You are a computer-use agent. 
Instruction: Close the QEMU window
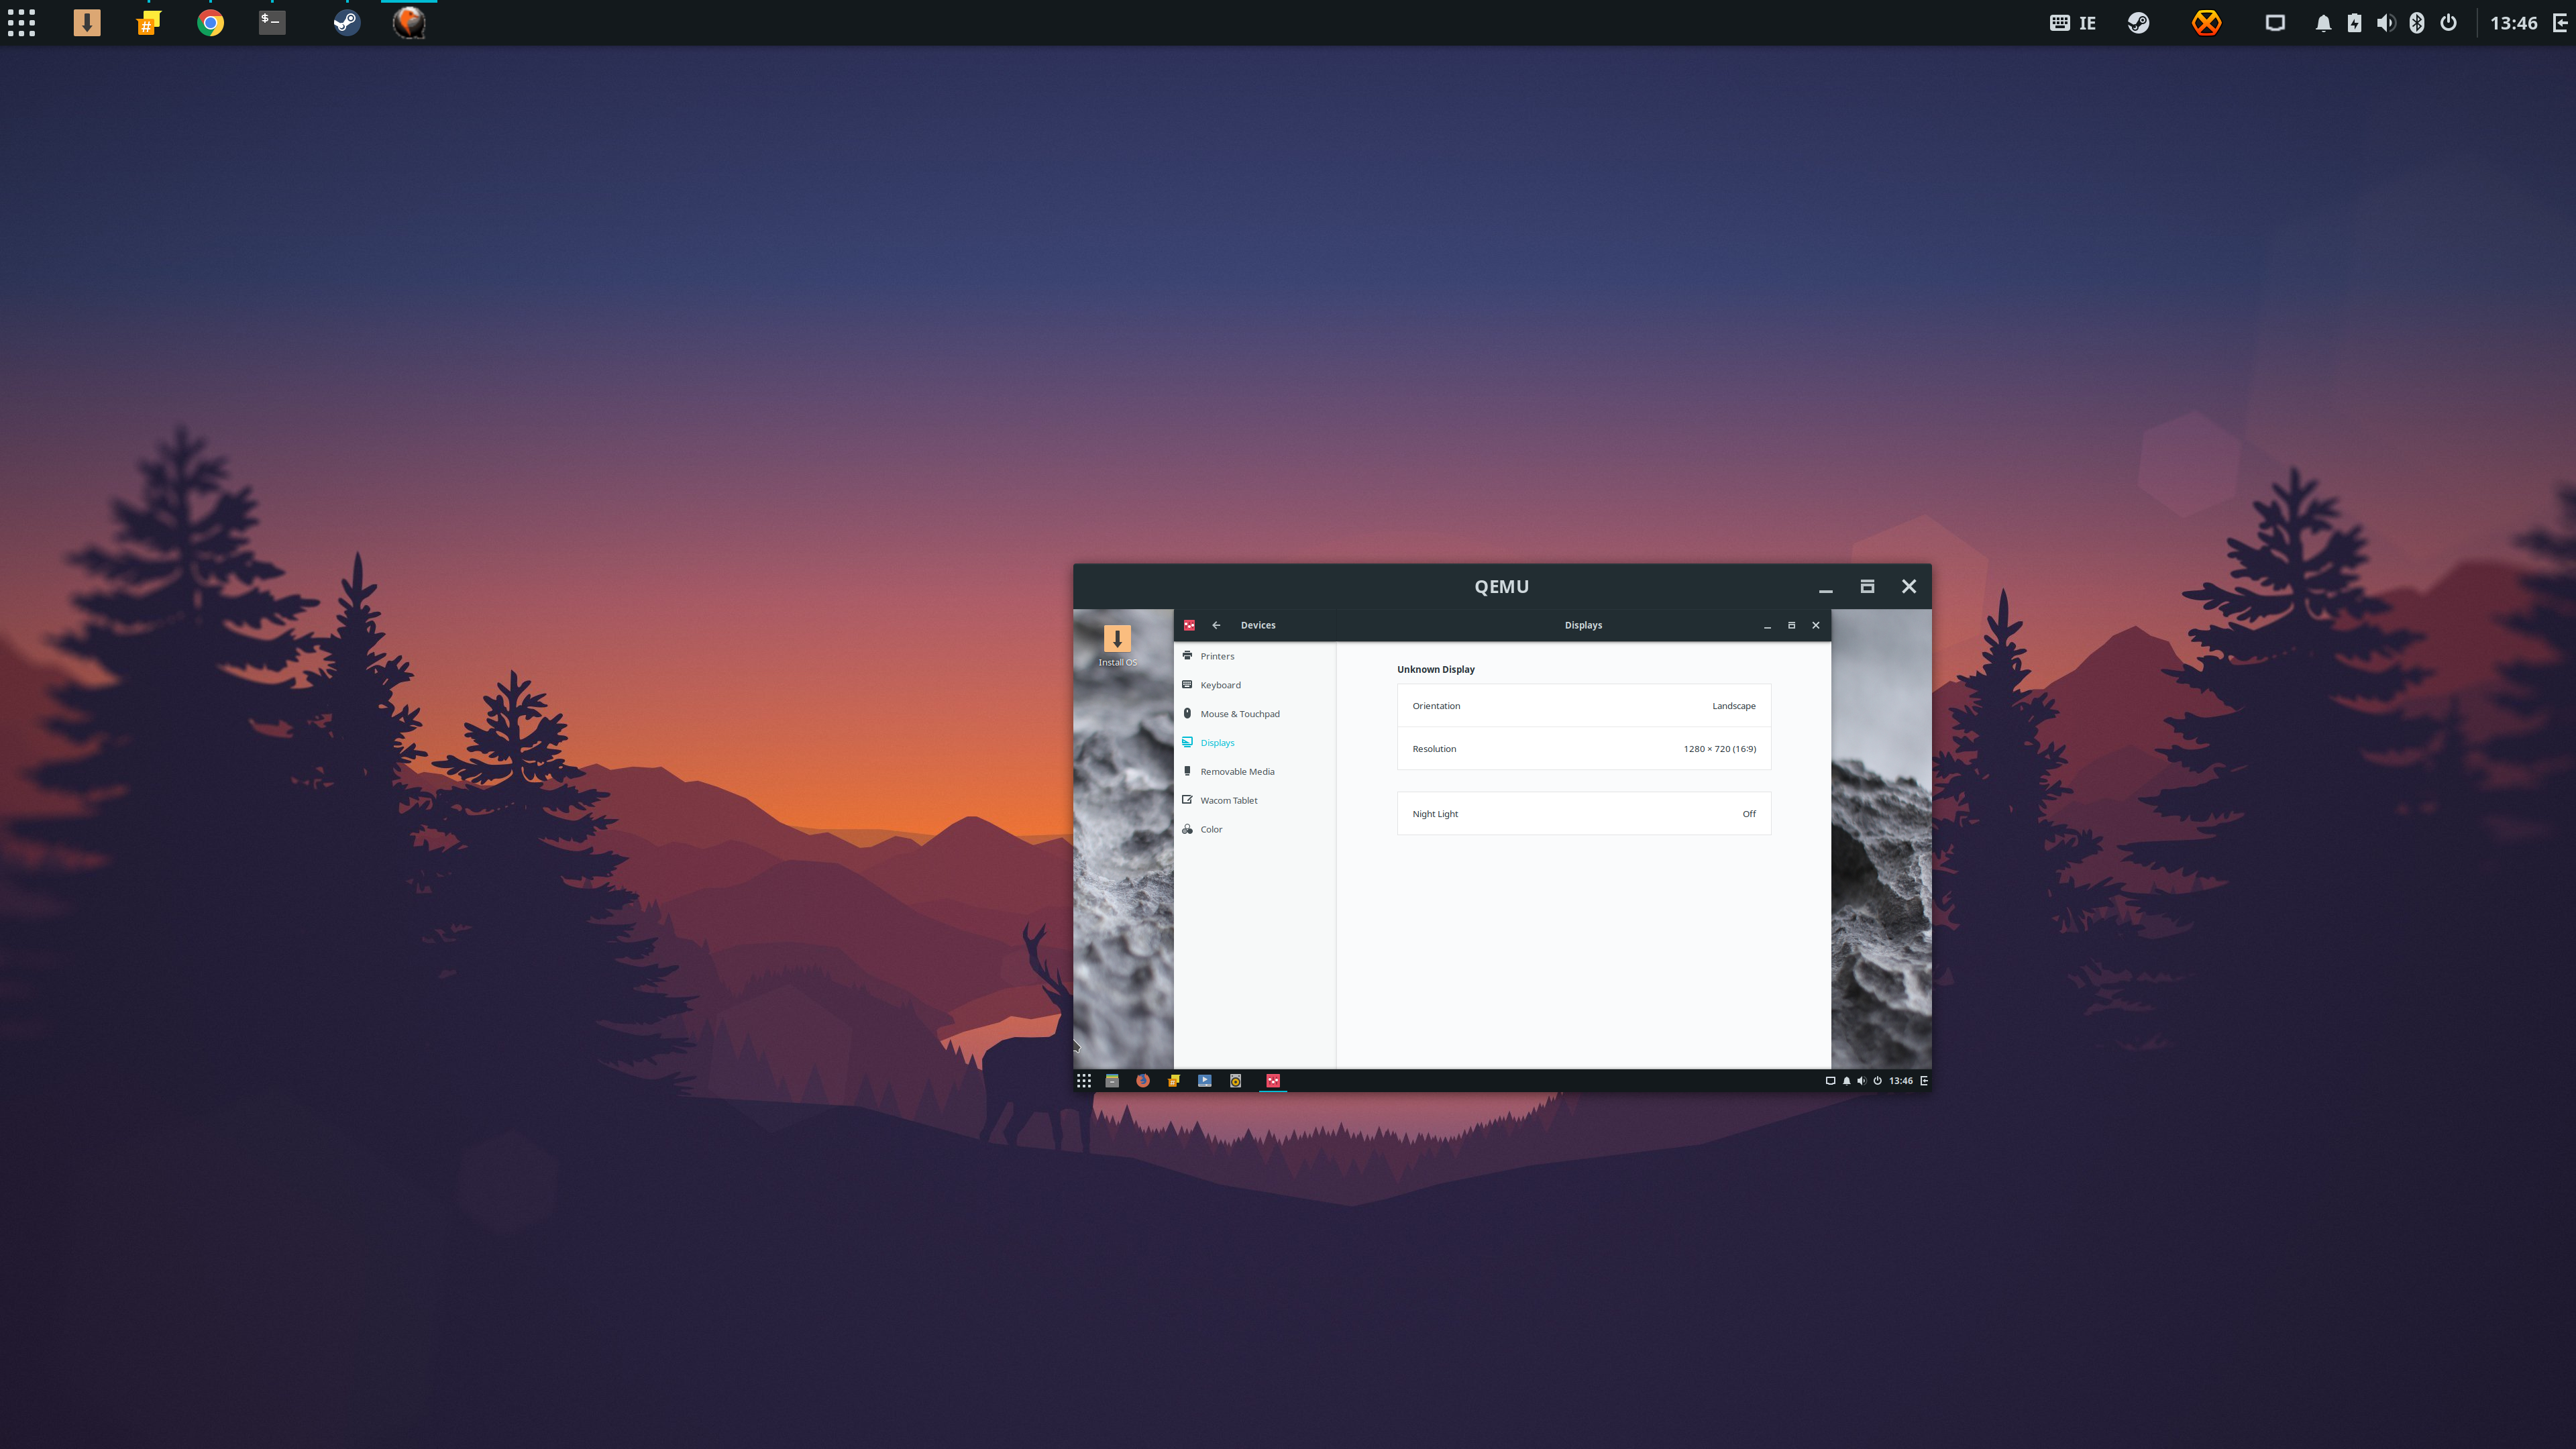(x=1909, y=587)
